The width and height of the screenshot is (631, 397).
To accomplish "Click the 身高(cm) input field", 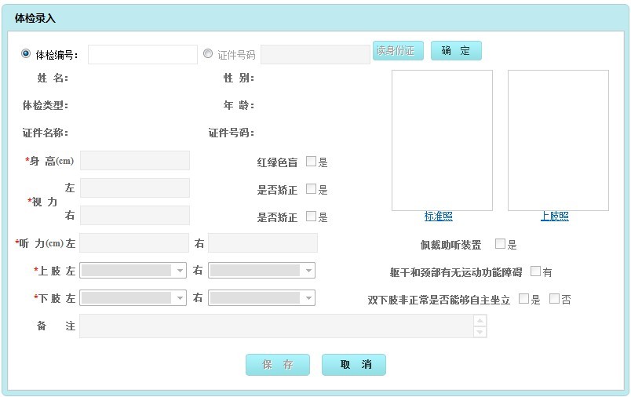I will point(135,161).
